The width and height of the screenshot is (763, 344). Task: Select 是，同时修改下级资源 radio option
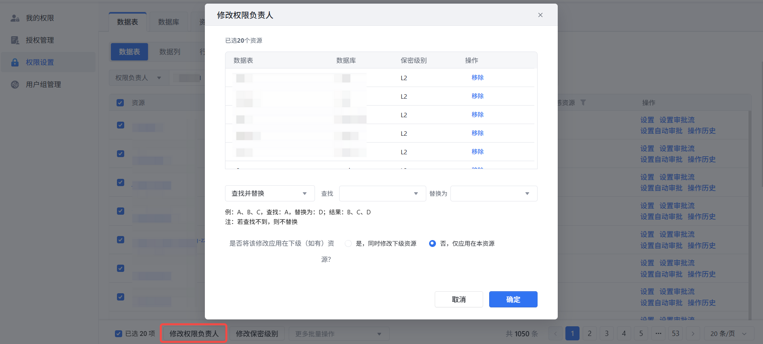coord(348,243)
